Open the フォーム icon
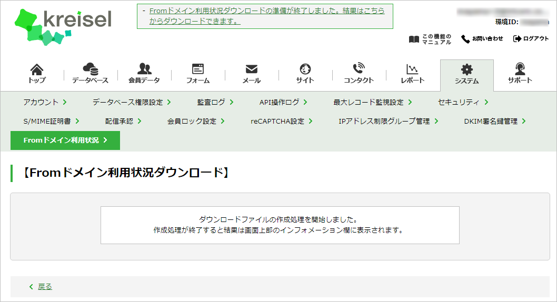The height and width of the screenshot is (302, 557). click(198, 69)
